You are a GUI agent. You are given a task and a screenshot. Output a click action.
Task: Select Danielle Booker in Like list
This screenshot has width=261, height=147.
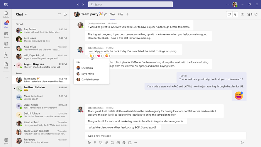(91, 80)
